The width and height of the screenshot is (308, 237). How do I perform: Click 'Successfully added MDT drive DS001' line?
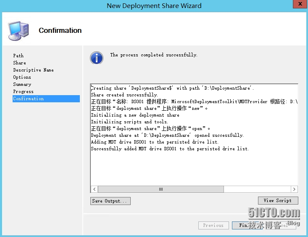pyautogui.click(x=170, y=149)
